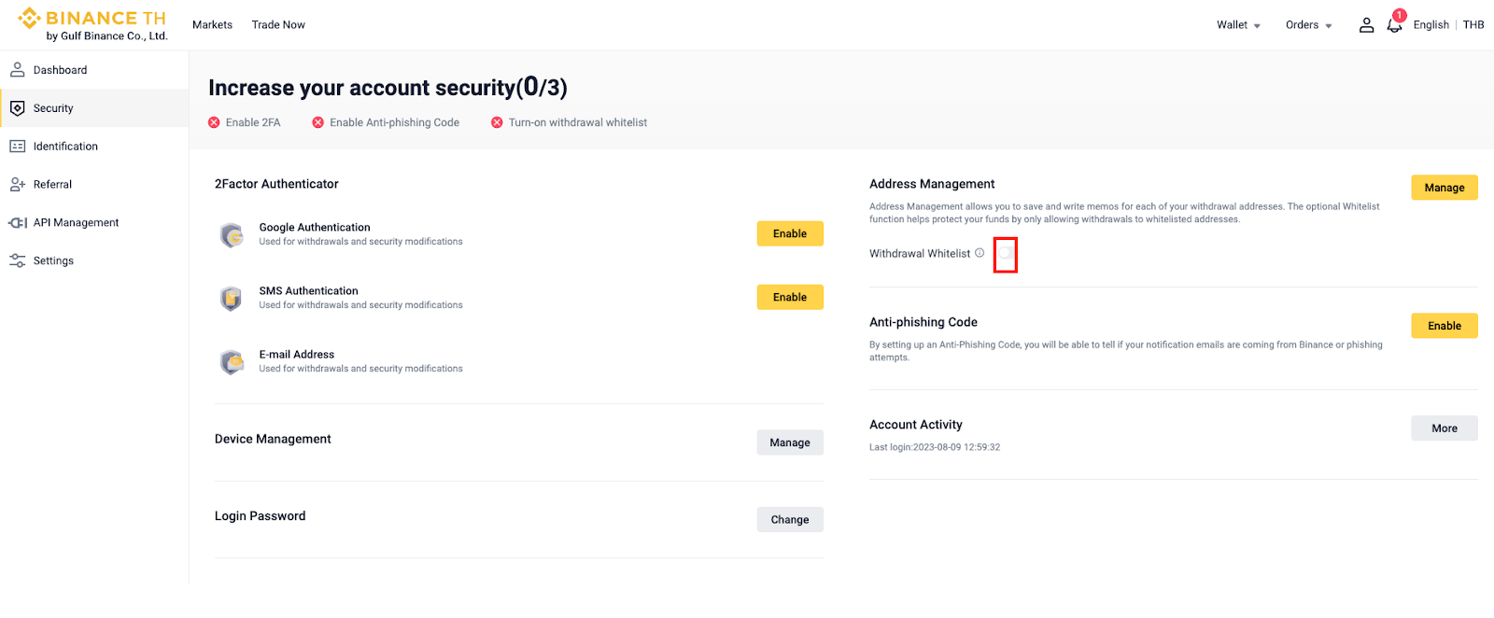Change the Login Password

point(790,520)
